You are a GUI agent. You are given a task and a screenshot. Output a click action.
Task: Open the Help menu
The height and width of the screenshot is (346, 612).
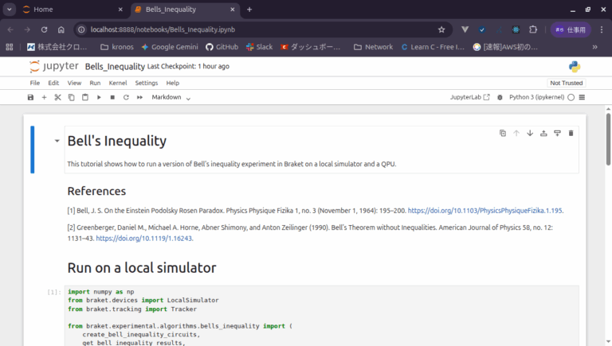[x=172, y=83]
